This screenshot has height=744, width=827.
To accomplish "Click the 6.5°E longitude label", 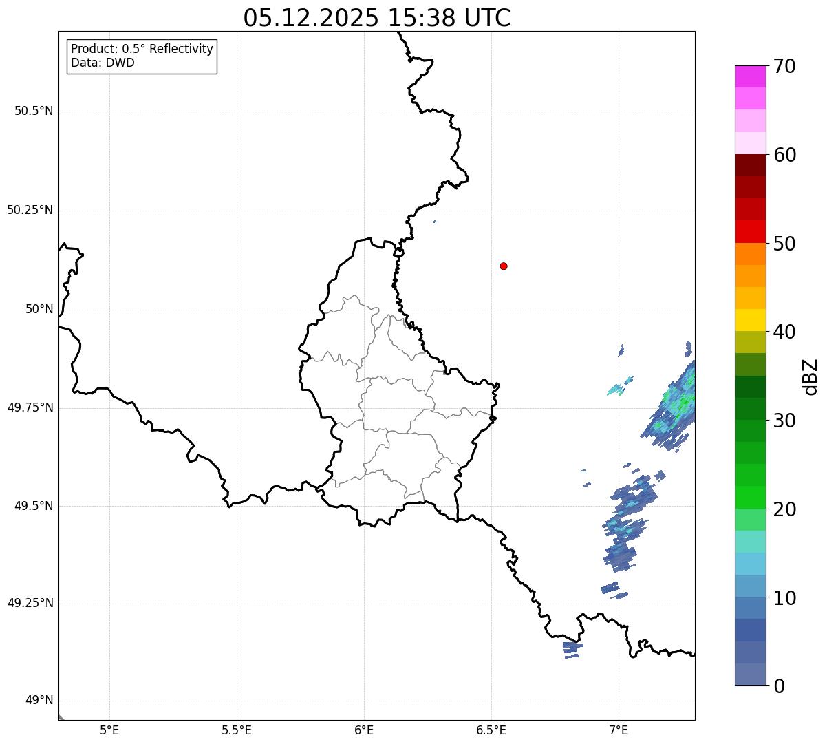I will point(491,730).
